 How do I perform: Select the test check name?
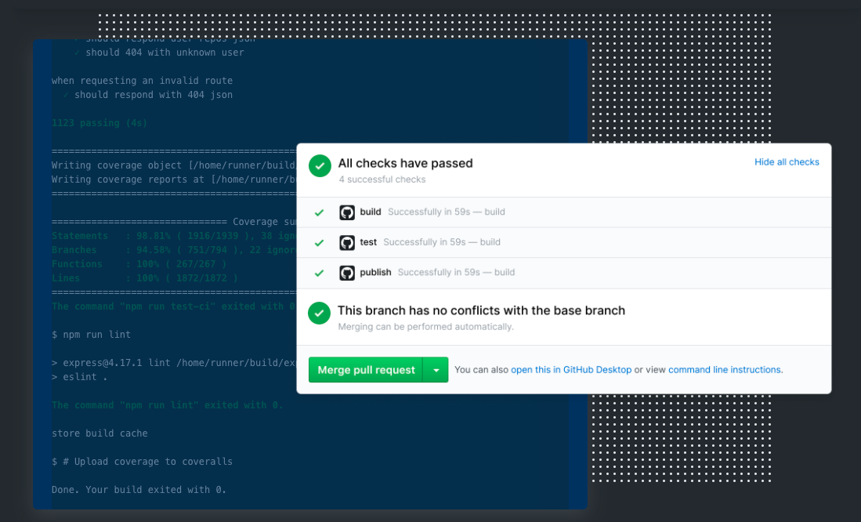pyautogui.click(x=368, y=243)
